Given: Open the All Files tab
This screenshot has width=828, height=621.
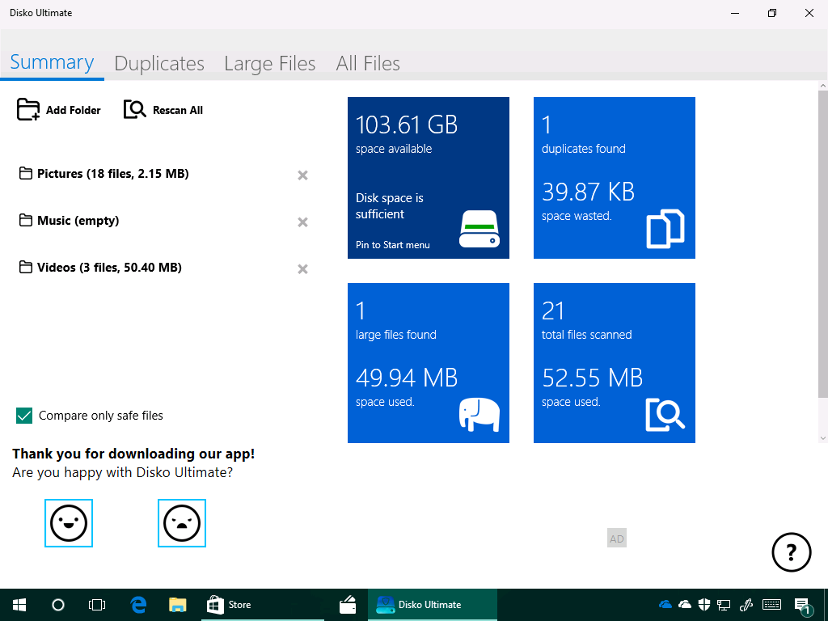Looking at the screenshot, I should tap(368, 63).
